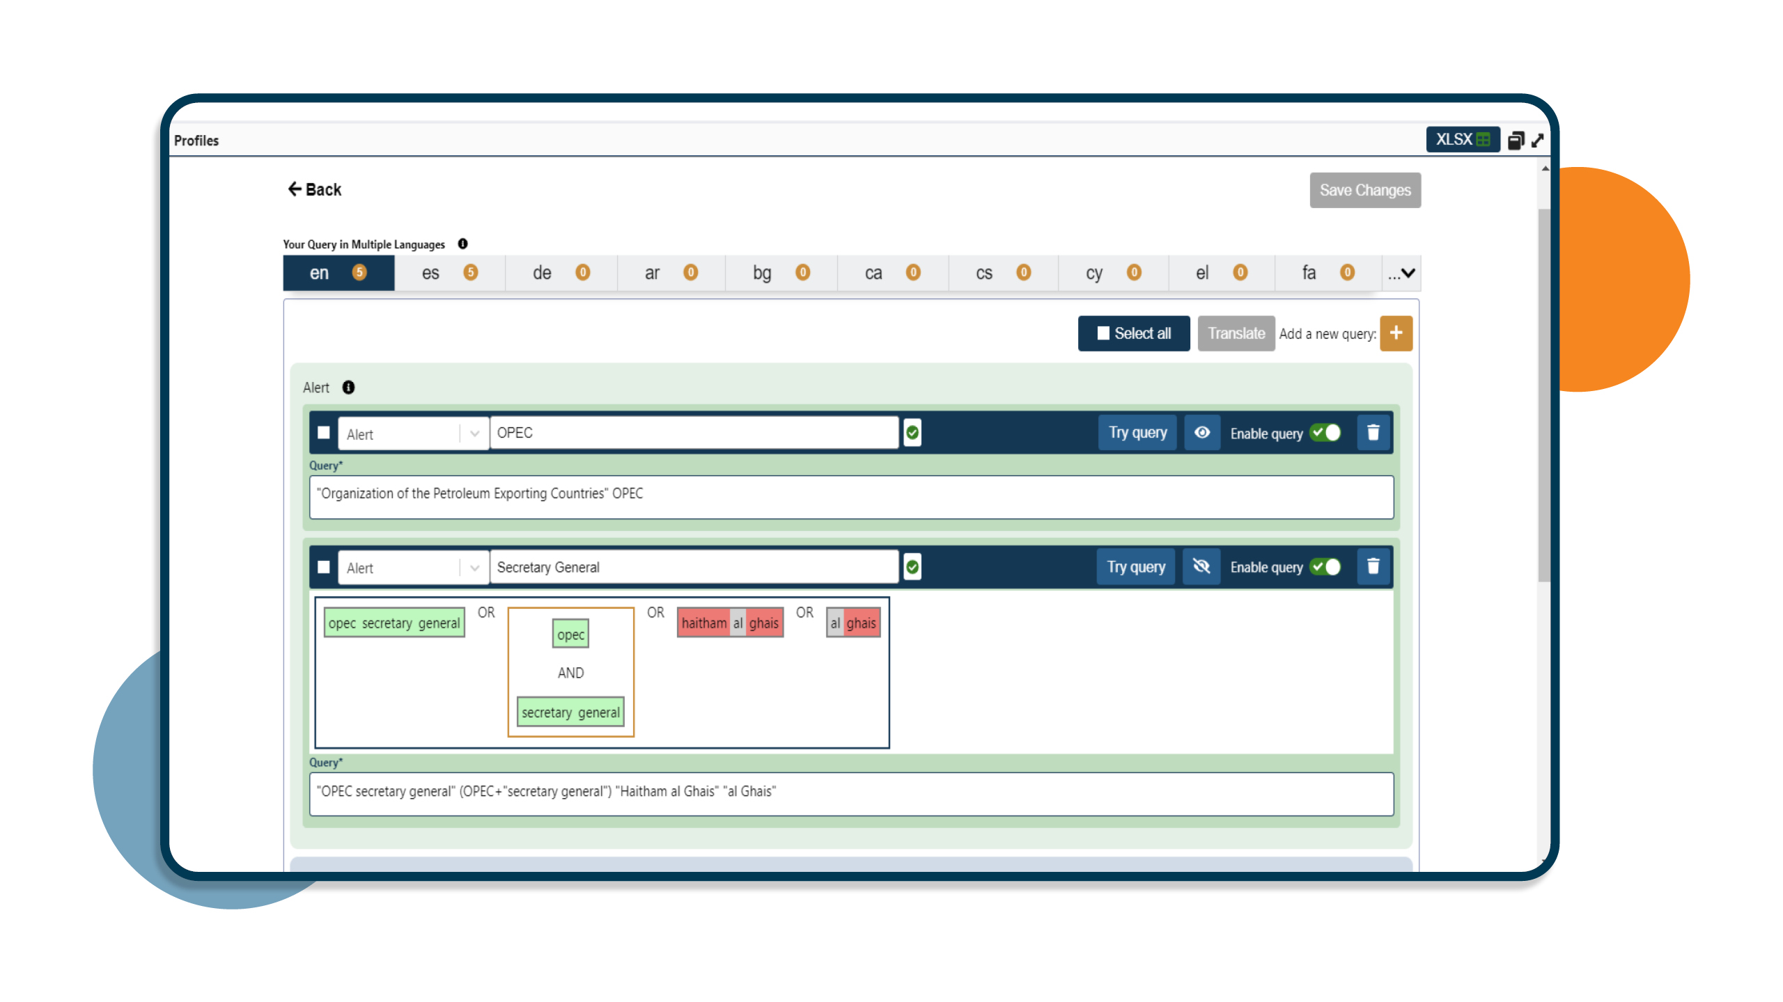1783x1002 pixels.
Task: Click the duplicate windows icon
Action: click(1516, 141)
